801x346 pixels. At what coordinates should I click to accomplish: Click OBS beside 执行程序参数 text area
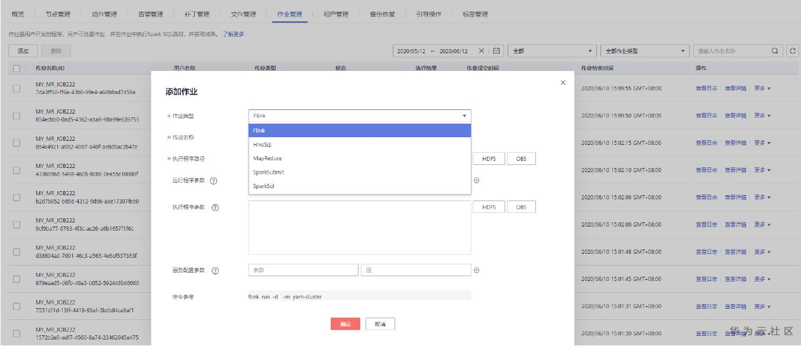point(521,207)
